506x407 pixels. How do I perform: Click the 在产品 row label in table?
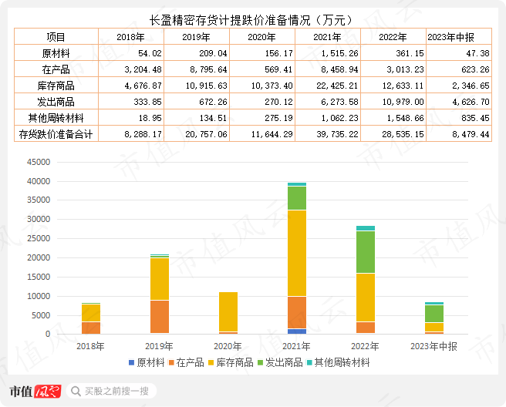pyautogui.click(x=56, y=69)
